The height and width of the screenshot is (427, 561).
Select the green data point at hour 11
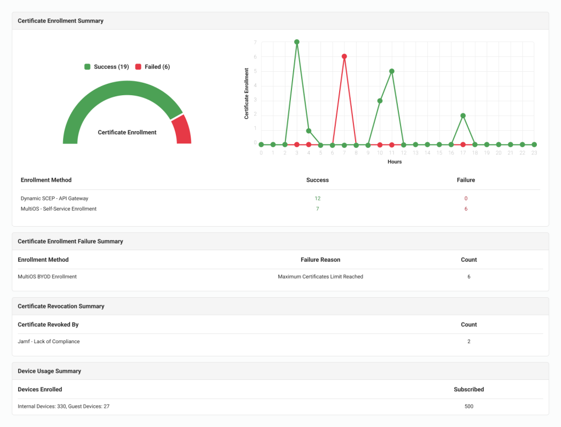click(392, 71)
